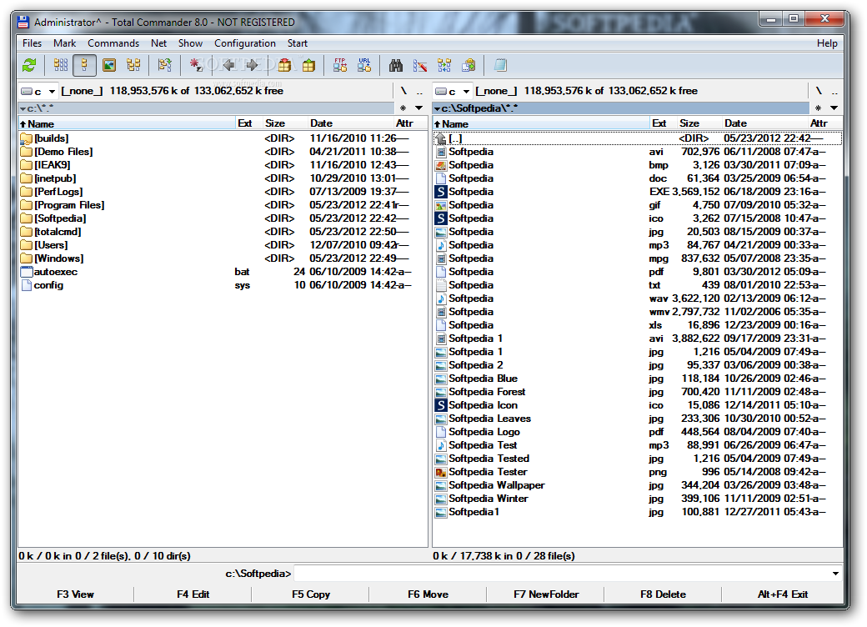
Task: Open Notepad icon in the toolbar
Action: [500, 65]
